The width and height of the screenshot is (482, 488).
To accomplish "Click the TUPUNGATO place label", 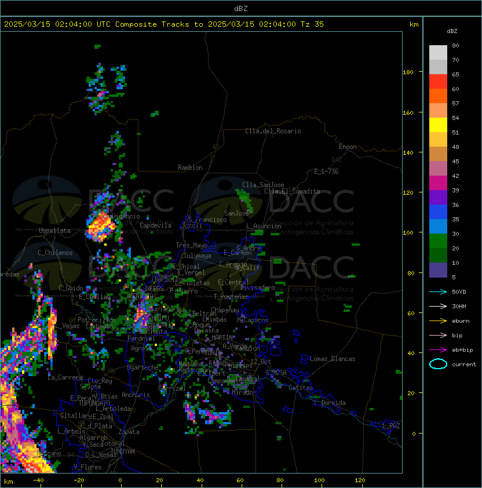I will (x=94, y=403).
